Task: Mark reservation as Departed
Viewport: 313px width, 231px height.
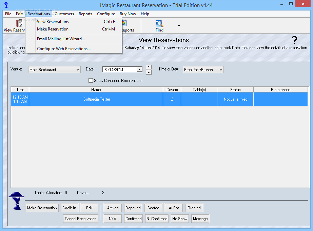Action: click(133, 208)
